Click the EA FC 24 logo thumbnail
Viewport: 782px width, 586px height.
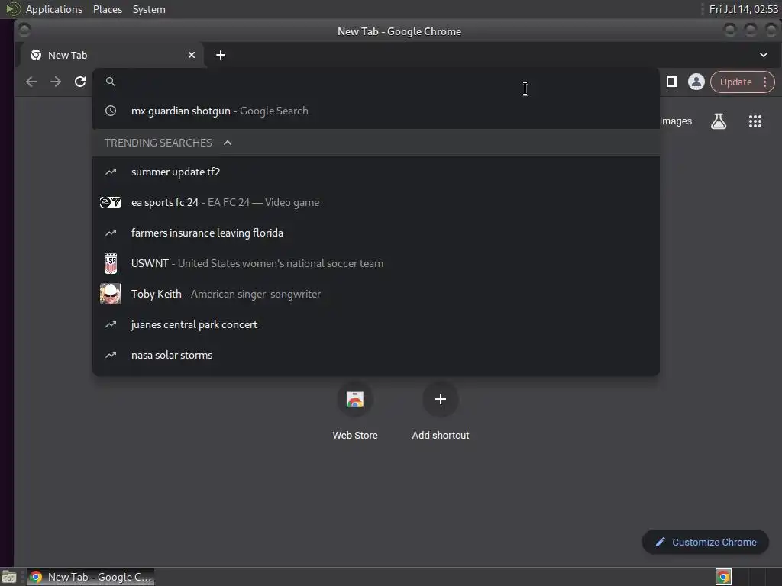(111, 202)
